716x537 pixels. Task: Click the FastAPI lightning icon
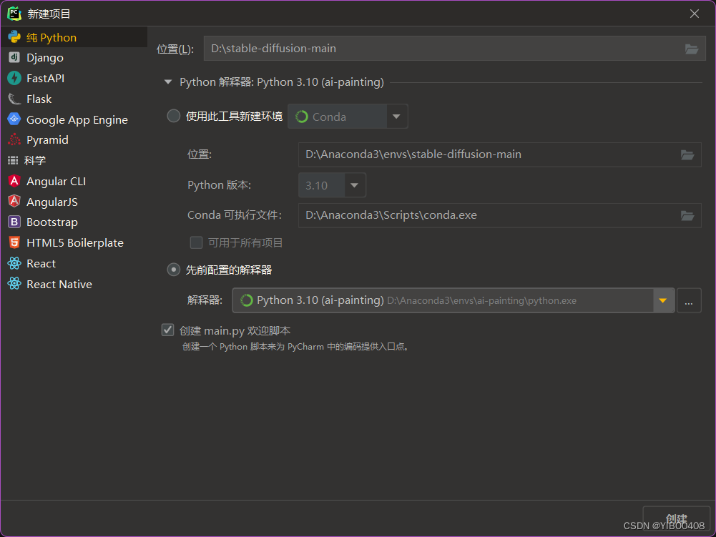pos(14,78)
